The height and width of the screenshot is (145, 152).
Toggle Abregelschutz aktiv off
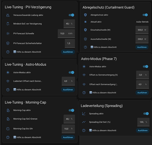(x=145, y=15)
